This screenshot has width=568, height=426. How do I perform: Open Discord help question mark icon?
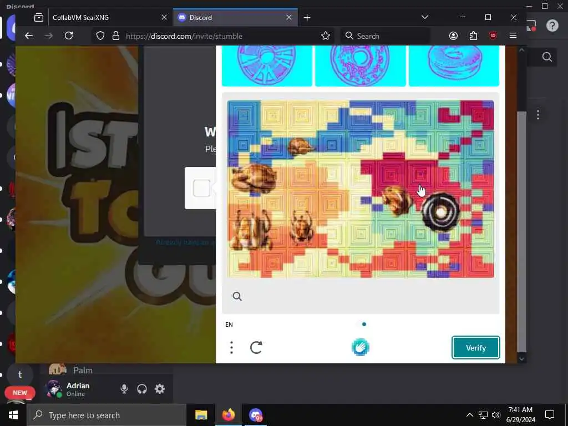(x=552, y=26)
